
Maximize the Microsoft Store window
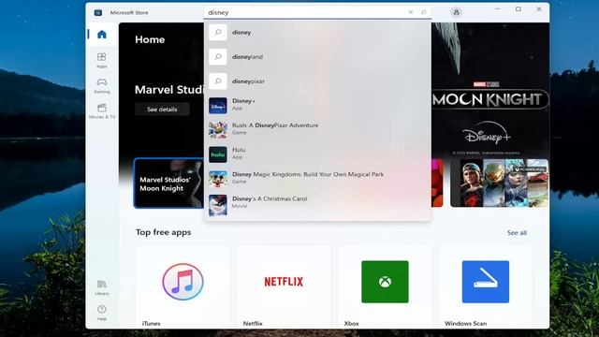(x=519, y=9)
